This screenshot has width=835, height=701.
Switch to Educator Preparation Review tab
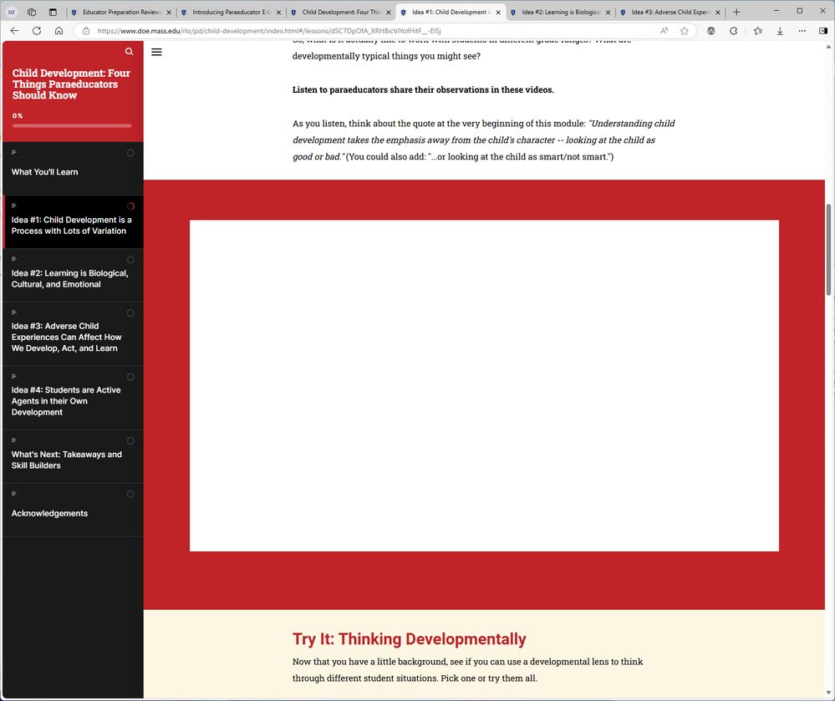pyautogui.click(x=121, y=12)
